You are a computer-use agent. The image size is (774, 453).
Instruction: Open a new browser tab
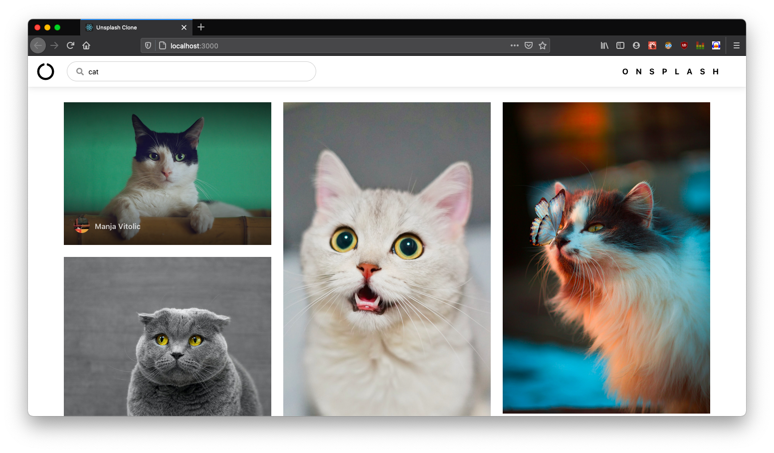point(201,27)
